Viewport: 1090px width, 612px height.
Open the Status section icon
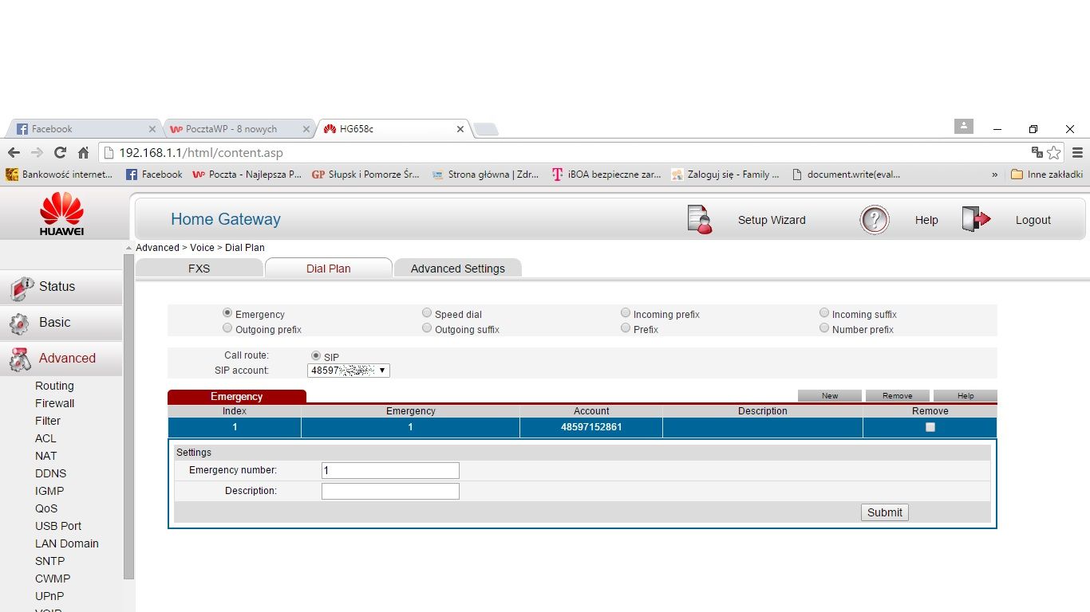click(22, 288)
